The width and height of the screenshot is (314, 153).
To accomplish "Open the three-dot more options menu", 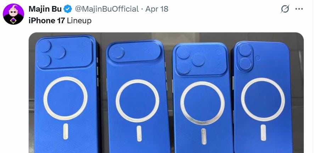I will pyautogui.click(x=299, y=9).
